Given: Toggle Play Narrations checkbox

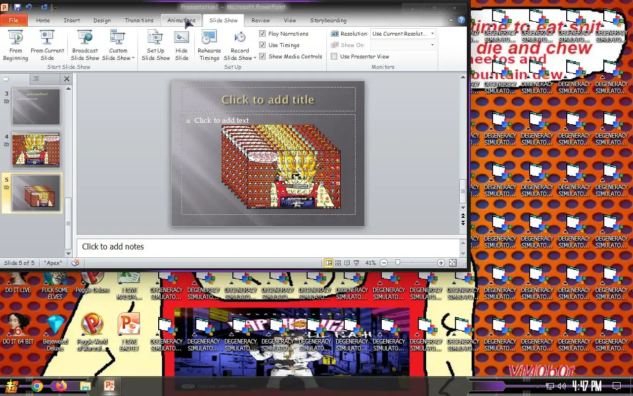Looking at the screenshot, I should pos(263,34).
